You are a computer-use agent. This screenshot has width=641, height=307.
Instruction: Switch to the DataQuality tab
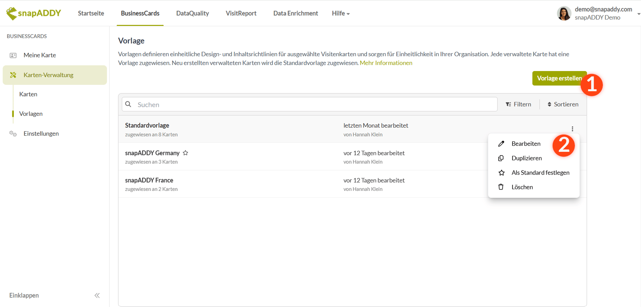tap(192, 13)
